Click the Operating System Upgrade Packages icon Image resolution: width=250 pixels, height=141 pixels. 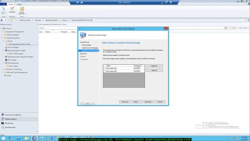6,57
